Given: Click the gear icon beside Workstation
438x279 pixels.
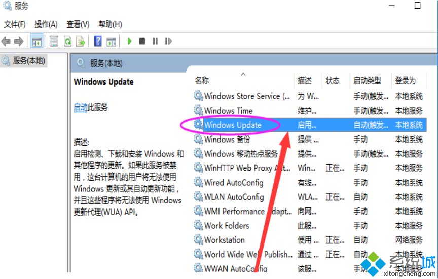Looking at the screenshot, I should click(198, 239).
